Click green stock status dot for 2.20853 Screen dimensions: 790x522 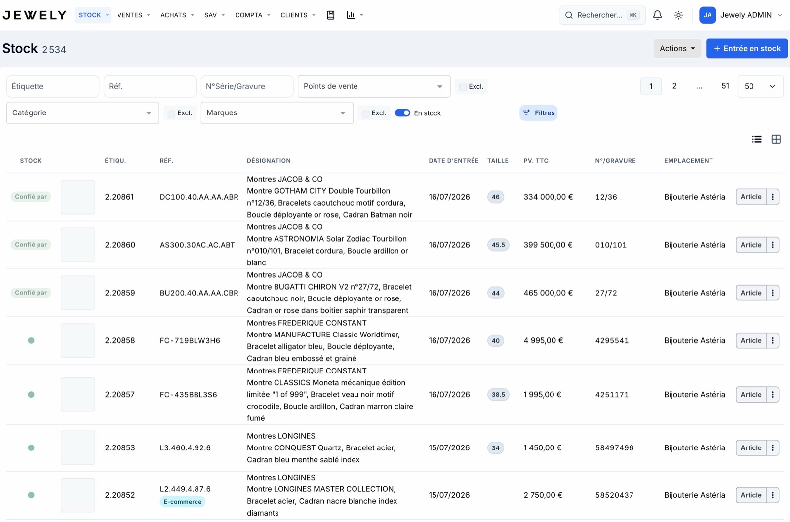(x=31, y=447)
